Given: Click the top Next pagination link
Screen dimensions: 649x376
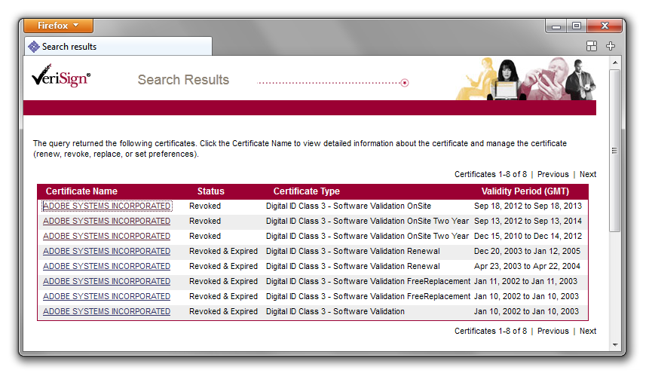Looking at the screenshot, I should click(x=588, y=175).
